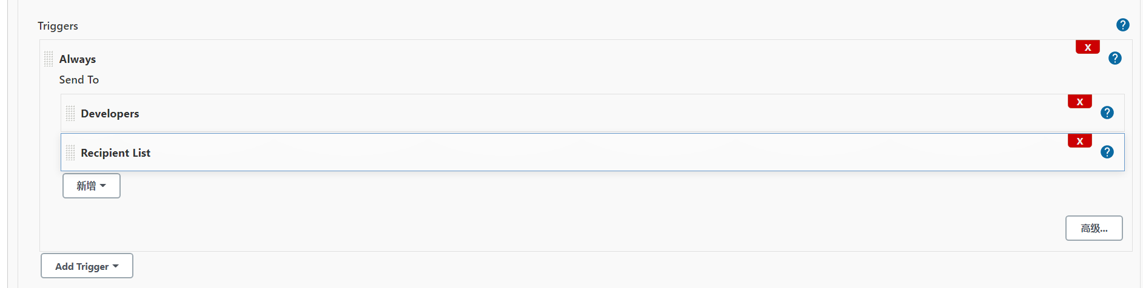Remove the Developers recipient
Screen dimensions: 1143x288
tap(1079, 102)
